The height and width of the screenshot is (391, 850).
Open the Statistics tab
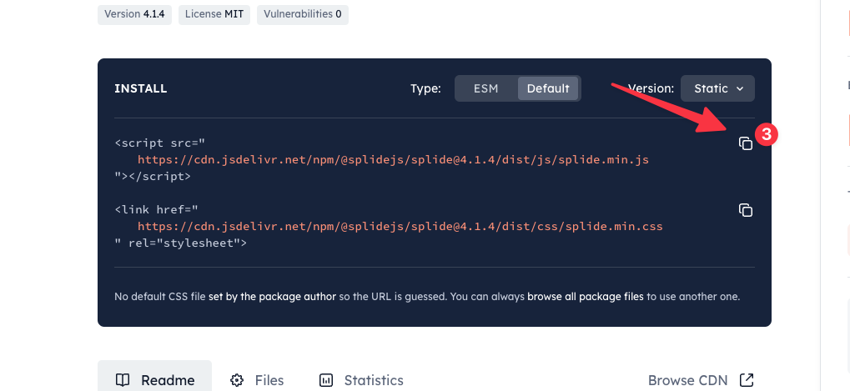[x=361, y=379]
